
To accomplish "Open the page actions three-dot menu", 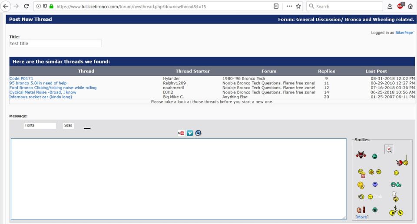I will [289, 6].
